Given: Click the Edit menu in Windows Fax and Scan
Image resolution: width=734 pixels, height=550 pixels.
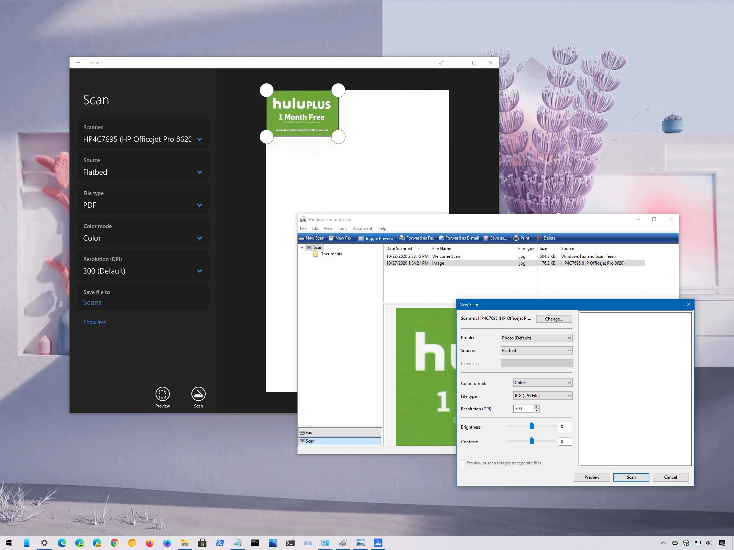Looking at the screenshot, I should pyautogui.click(x=314, y=228).
